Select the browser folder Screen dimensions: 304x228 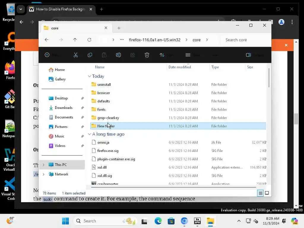[178, 93]
